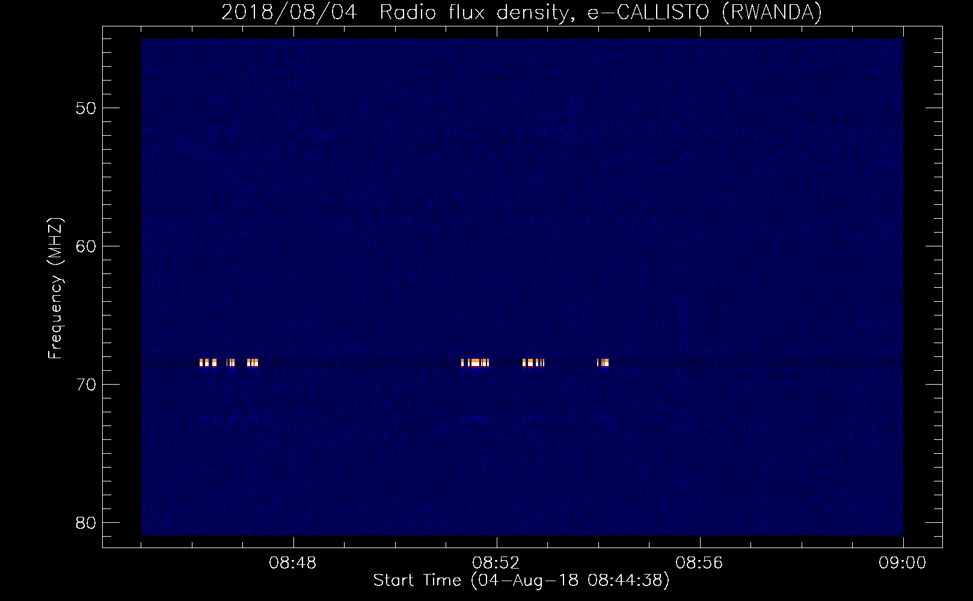Click the 08:56 time tick label

click(699, 563)
